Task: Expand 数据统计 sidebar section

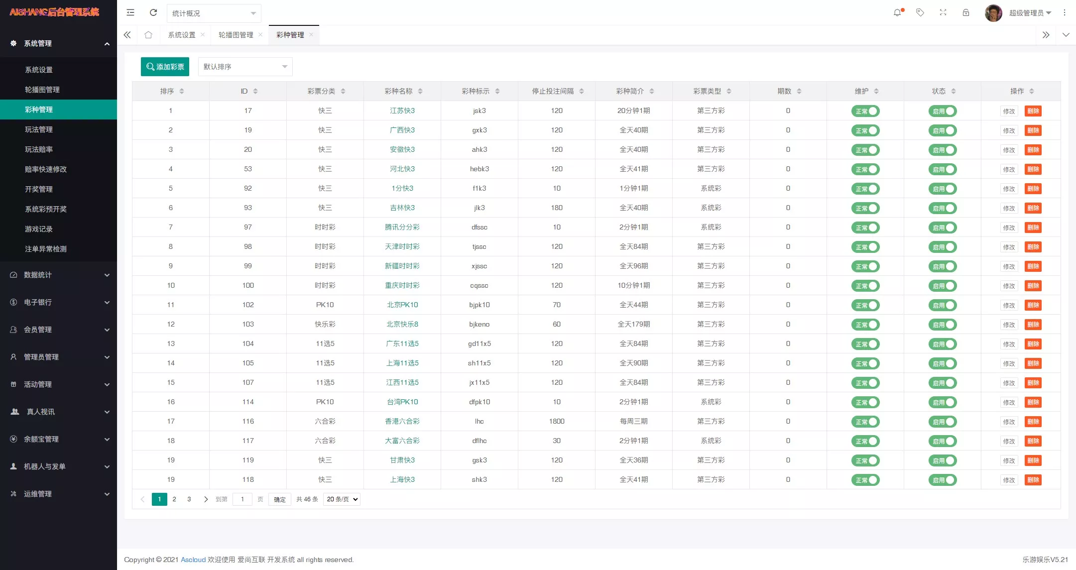Action: point(58,274)
